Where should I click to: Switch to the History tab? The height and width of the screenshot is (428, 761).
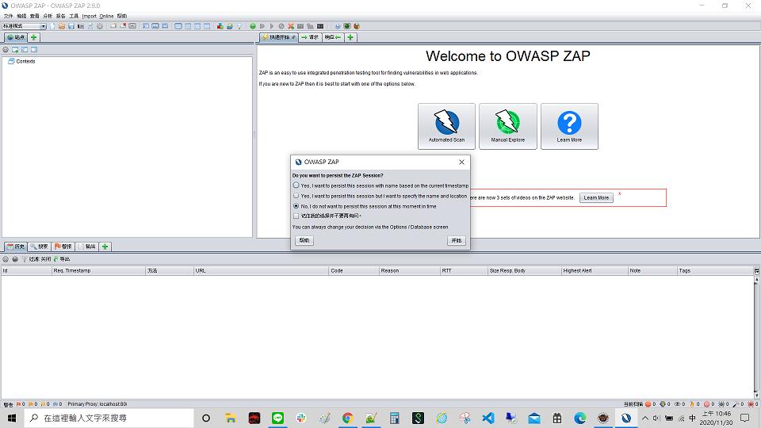(x=16, y=246)
